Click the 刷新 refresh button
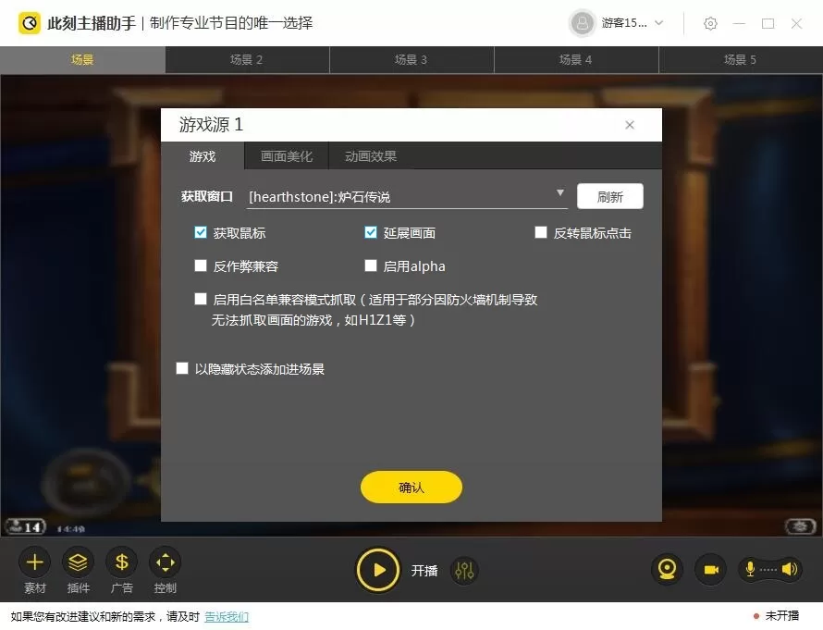Screen dimensions: 823x630 (x=610, y=196)
